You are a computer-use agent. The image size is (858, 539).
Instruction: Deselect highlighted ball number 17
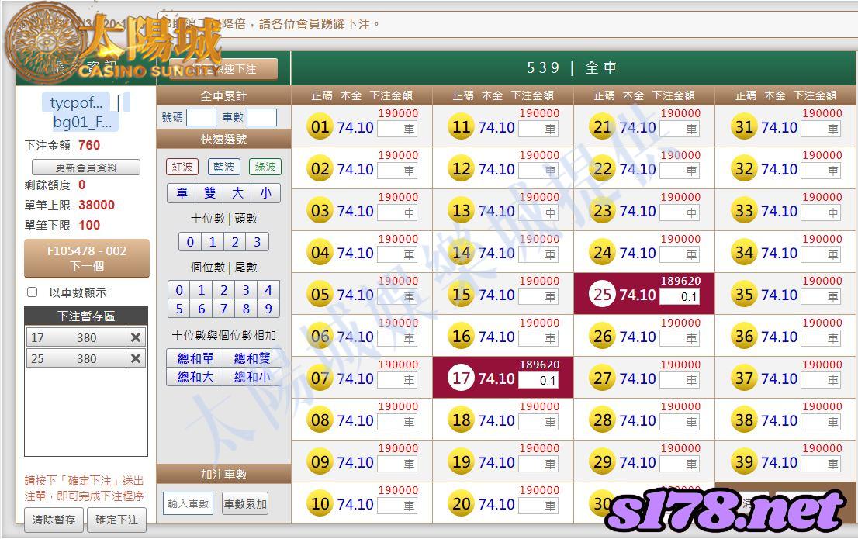pyautogui.click(x=462, y=378)
